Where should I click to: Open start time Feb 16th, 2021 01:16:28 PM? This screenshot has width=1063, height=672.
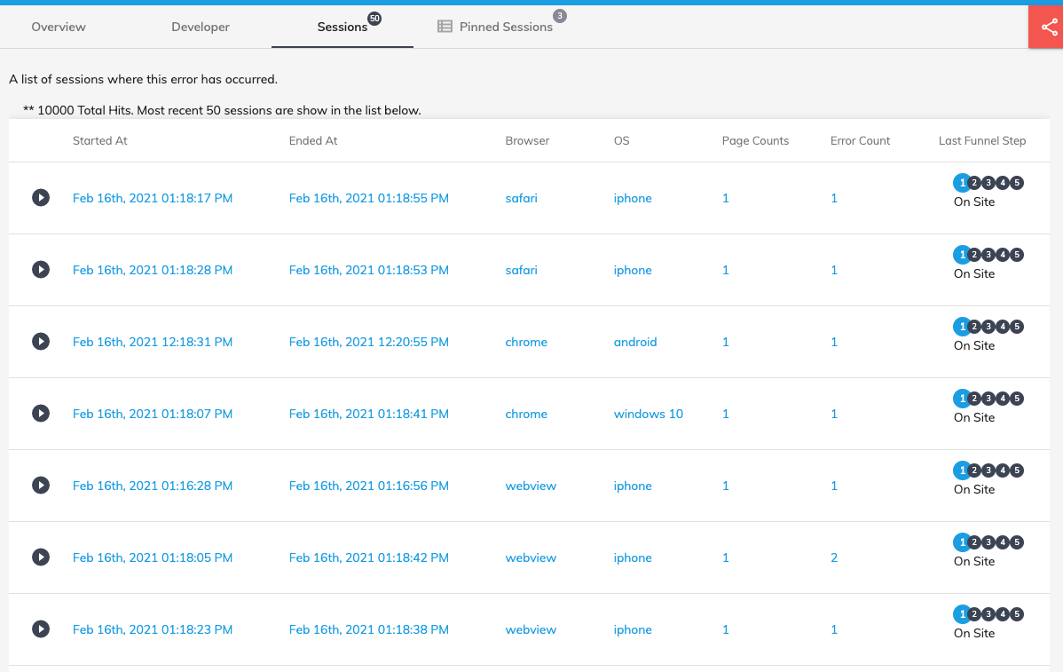153,486
